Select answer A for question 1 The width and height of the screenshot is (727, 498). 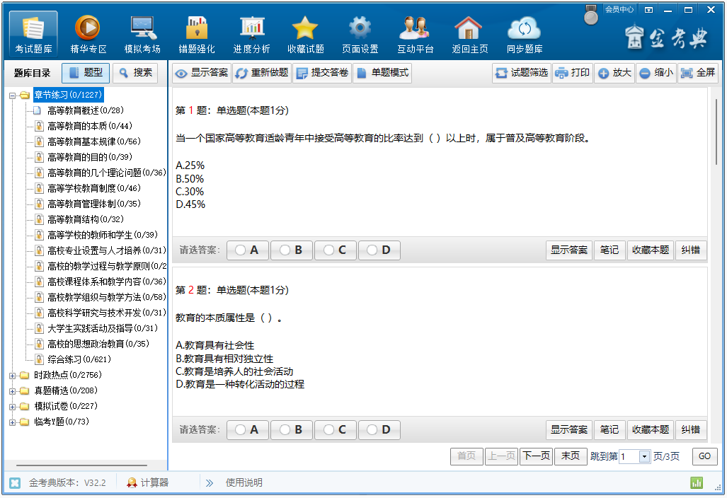pos(247,250)
